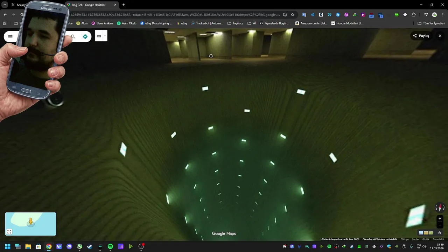Open the Amazon.com.tr bookmark
Viewport: 448px width, 252px height.
pyautogui.click(x=311, y=23)
